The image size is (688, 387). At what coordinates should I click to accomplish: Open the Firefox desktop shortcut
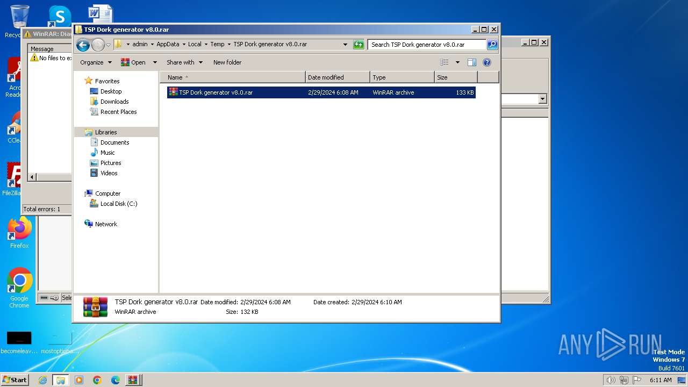(19, 233)
